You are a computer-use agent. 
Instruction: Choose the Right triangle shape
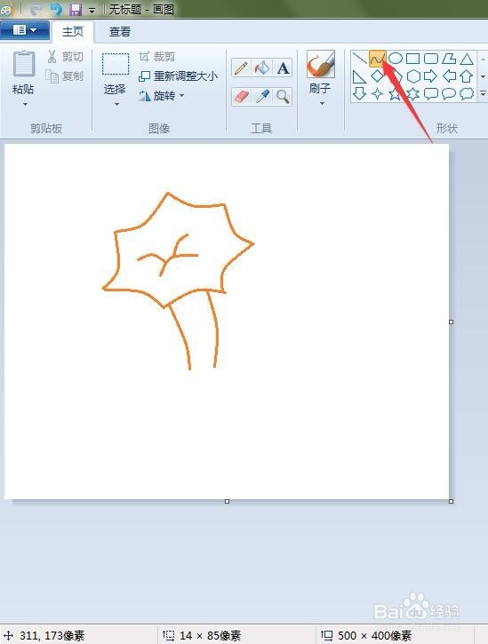pyautogui.click(x=360, y=76)
